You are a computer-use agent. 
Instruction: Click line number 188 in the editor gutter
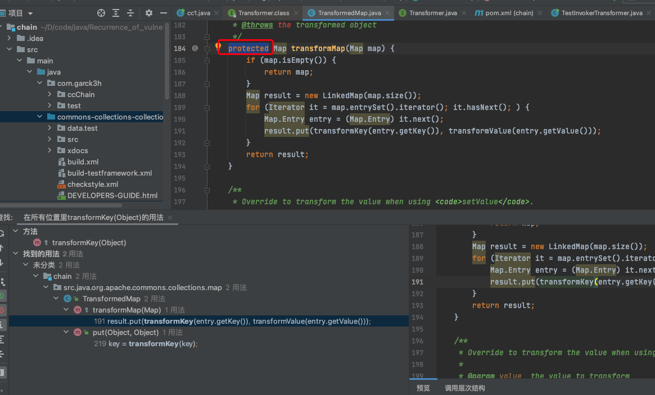(179, 95)
